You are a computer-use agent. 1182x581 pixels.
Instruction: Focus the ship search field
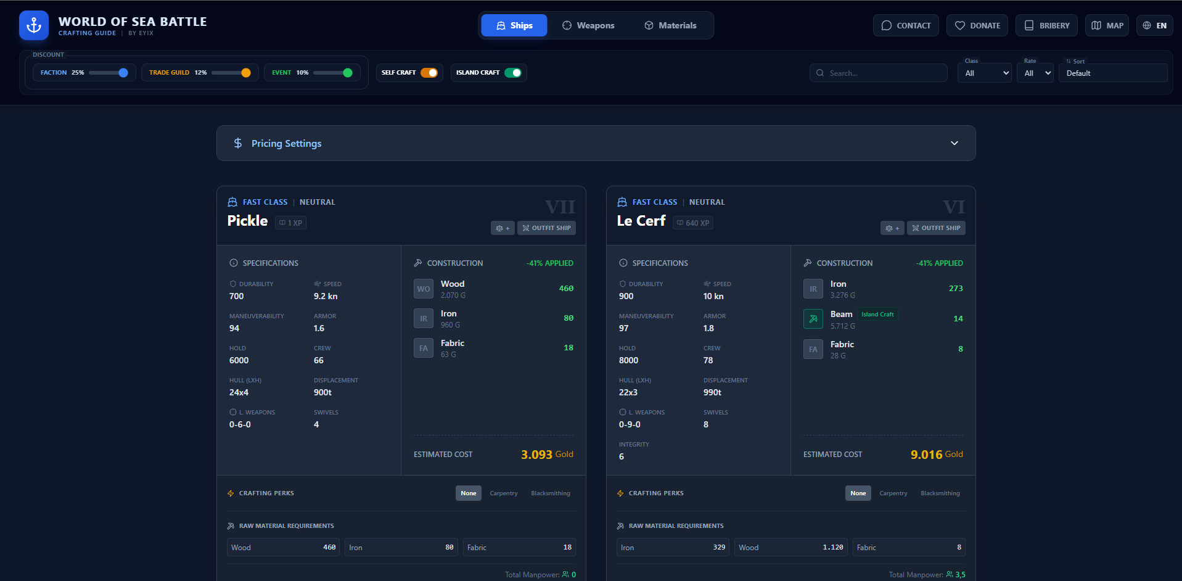click(878, 73)
